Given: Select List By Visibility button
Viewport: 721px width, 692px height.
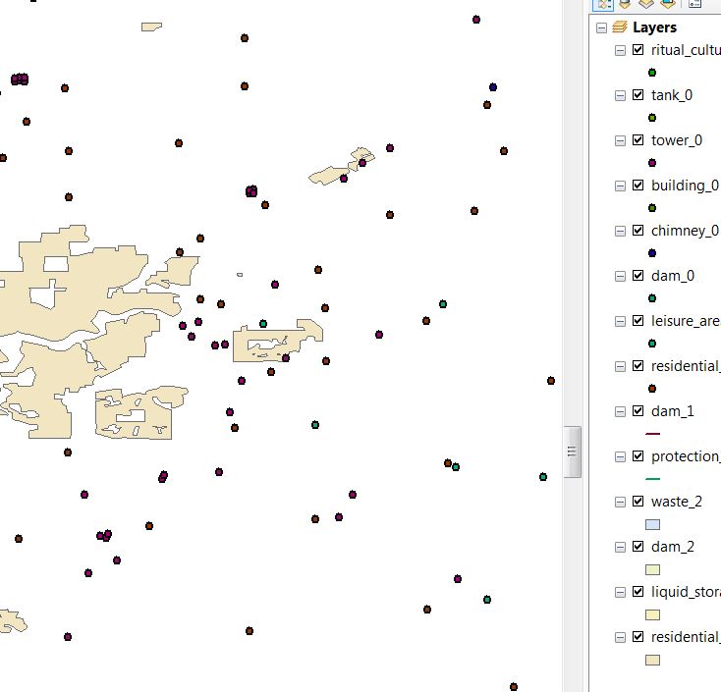Looking at the screenshot, I should pyautogui.click(x=646, y=4).
